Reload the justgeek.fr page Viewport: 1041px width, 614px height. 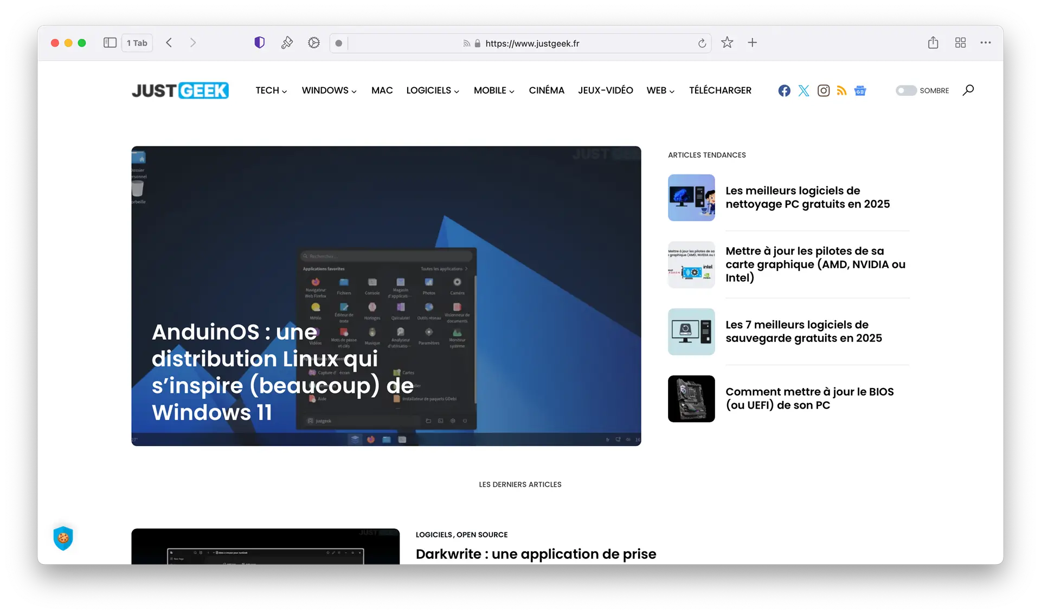(x=702, y=43)
